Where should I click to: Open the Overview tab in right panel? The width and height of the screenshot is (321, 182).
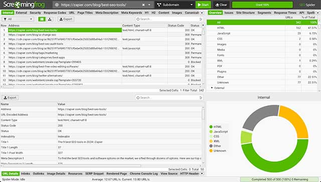[x=215, y=13]
